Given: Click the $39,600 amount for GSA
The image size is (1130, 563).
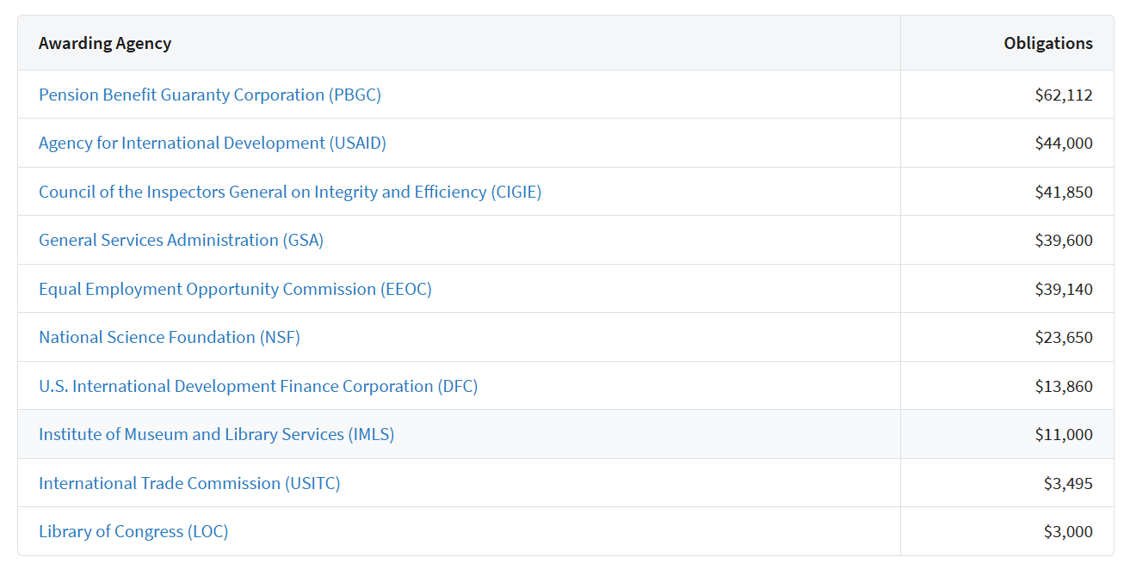Looking at the screenshot, I should pyautogui.click(x=1063, y=241).
